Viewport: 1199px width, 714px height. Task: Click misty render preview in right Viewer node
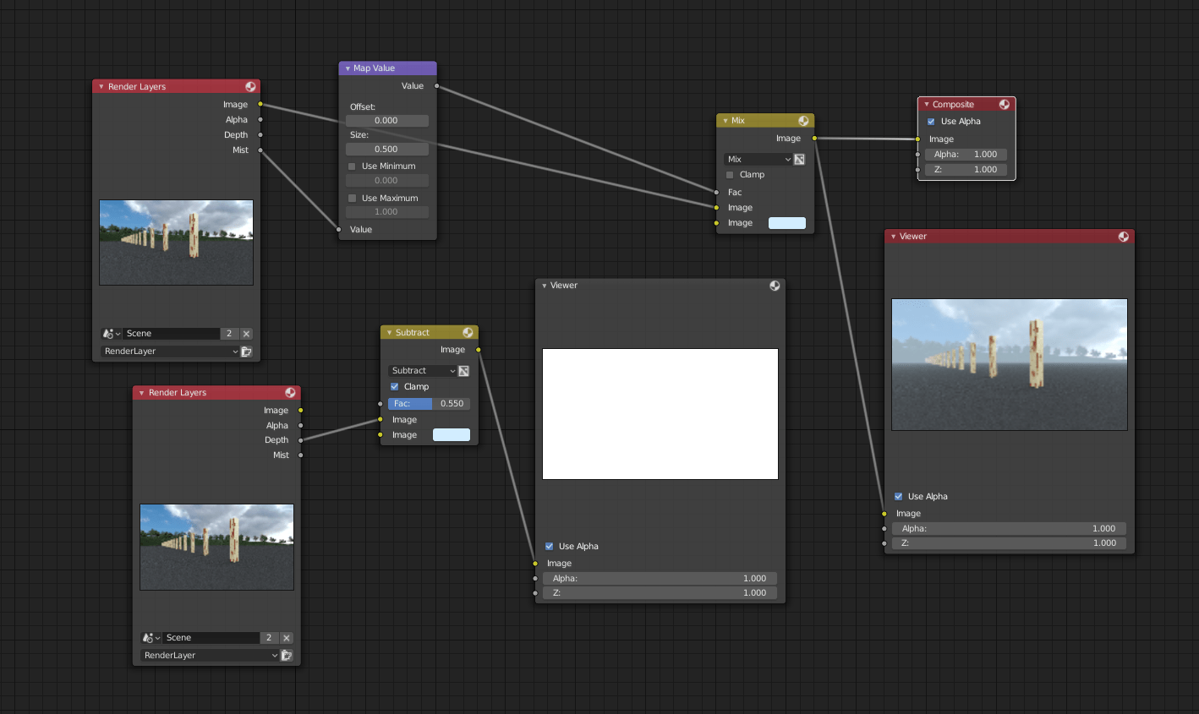(x=1010, y=364)
